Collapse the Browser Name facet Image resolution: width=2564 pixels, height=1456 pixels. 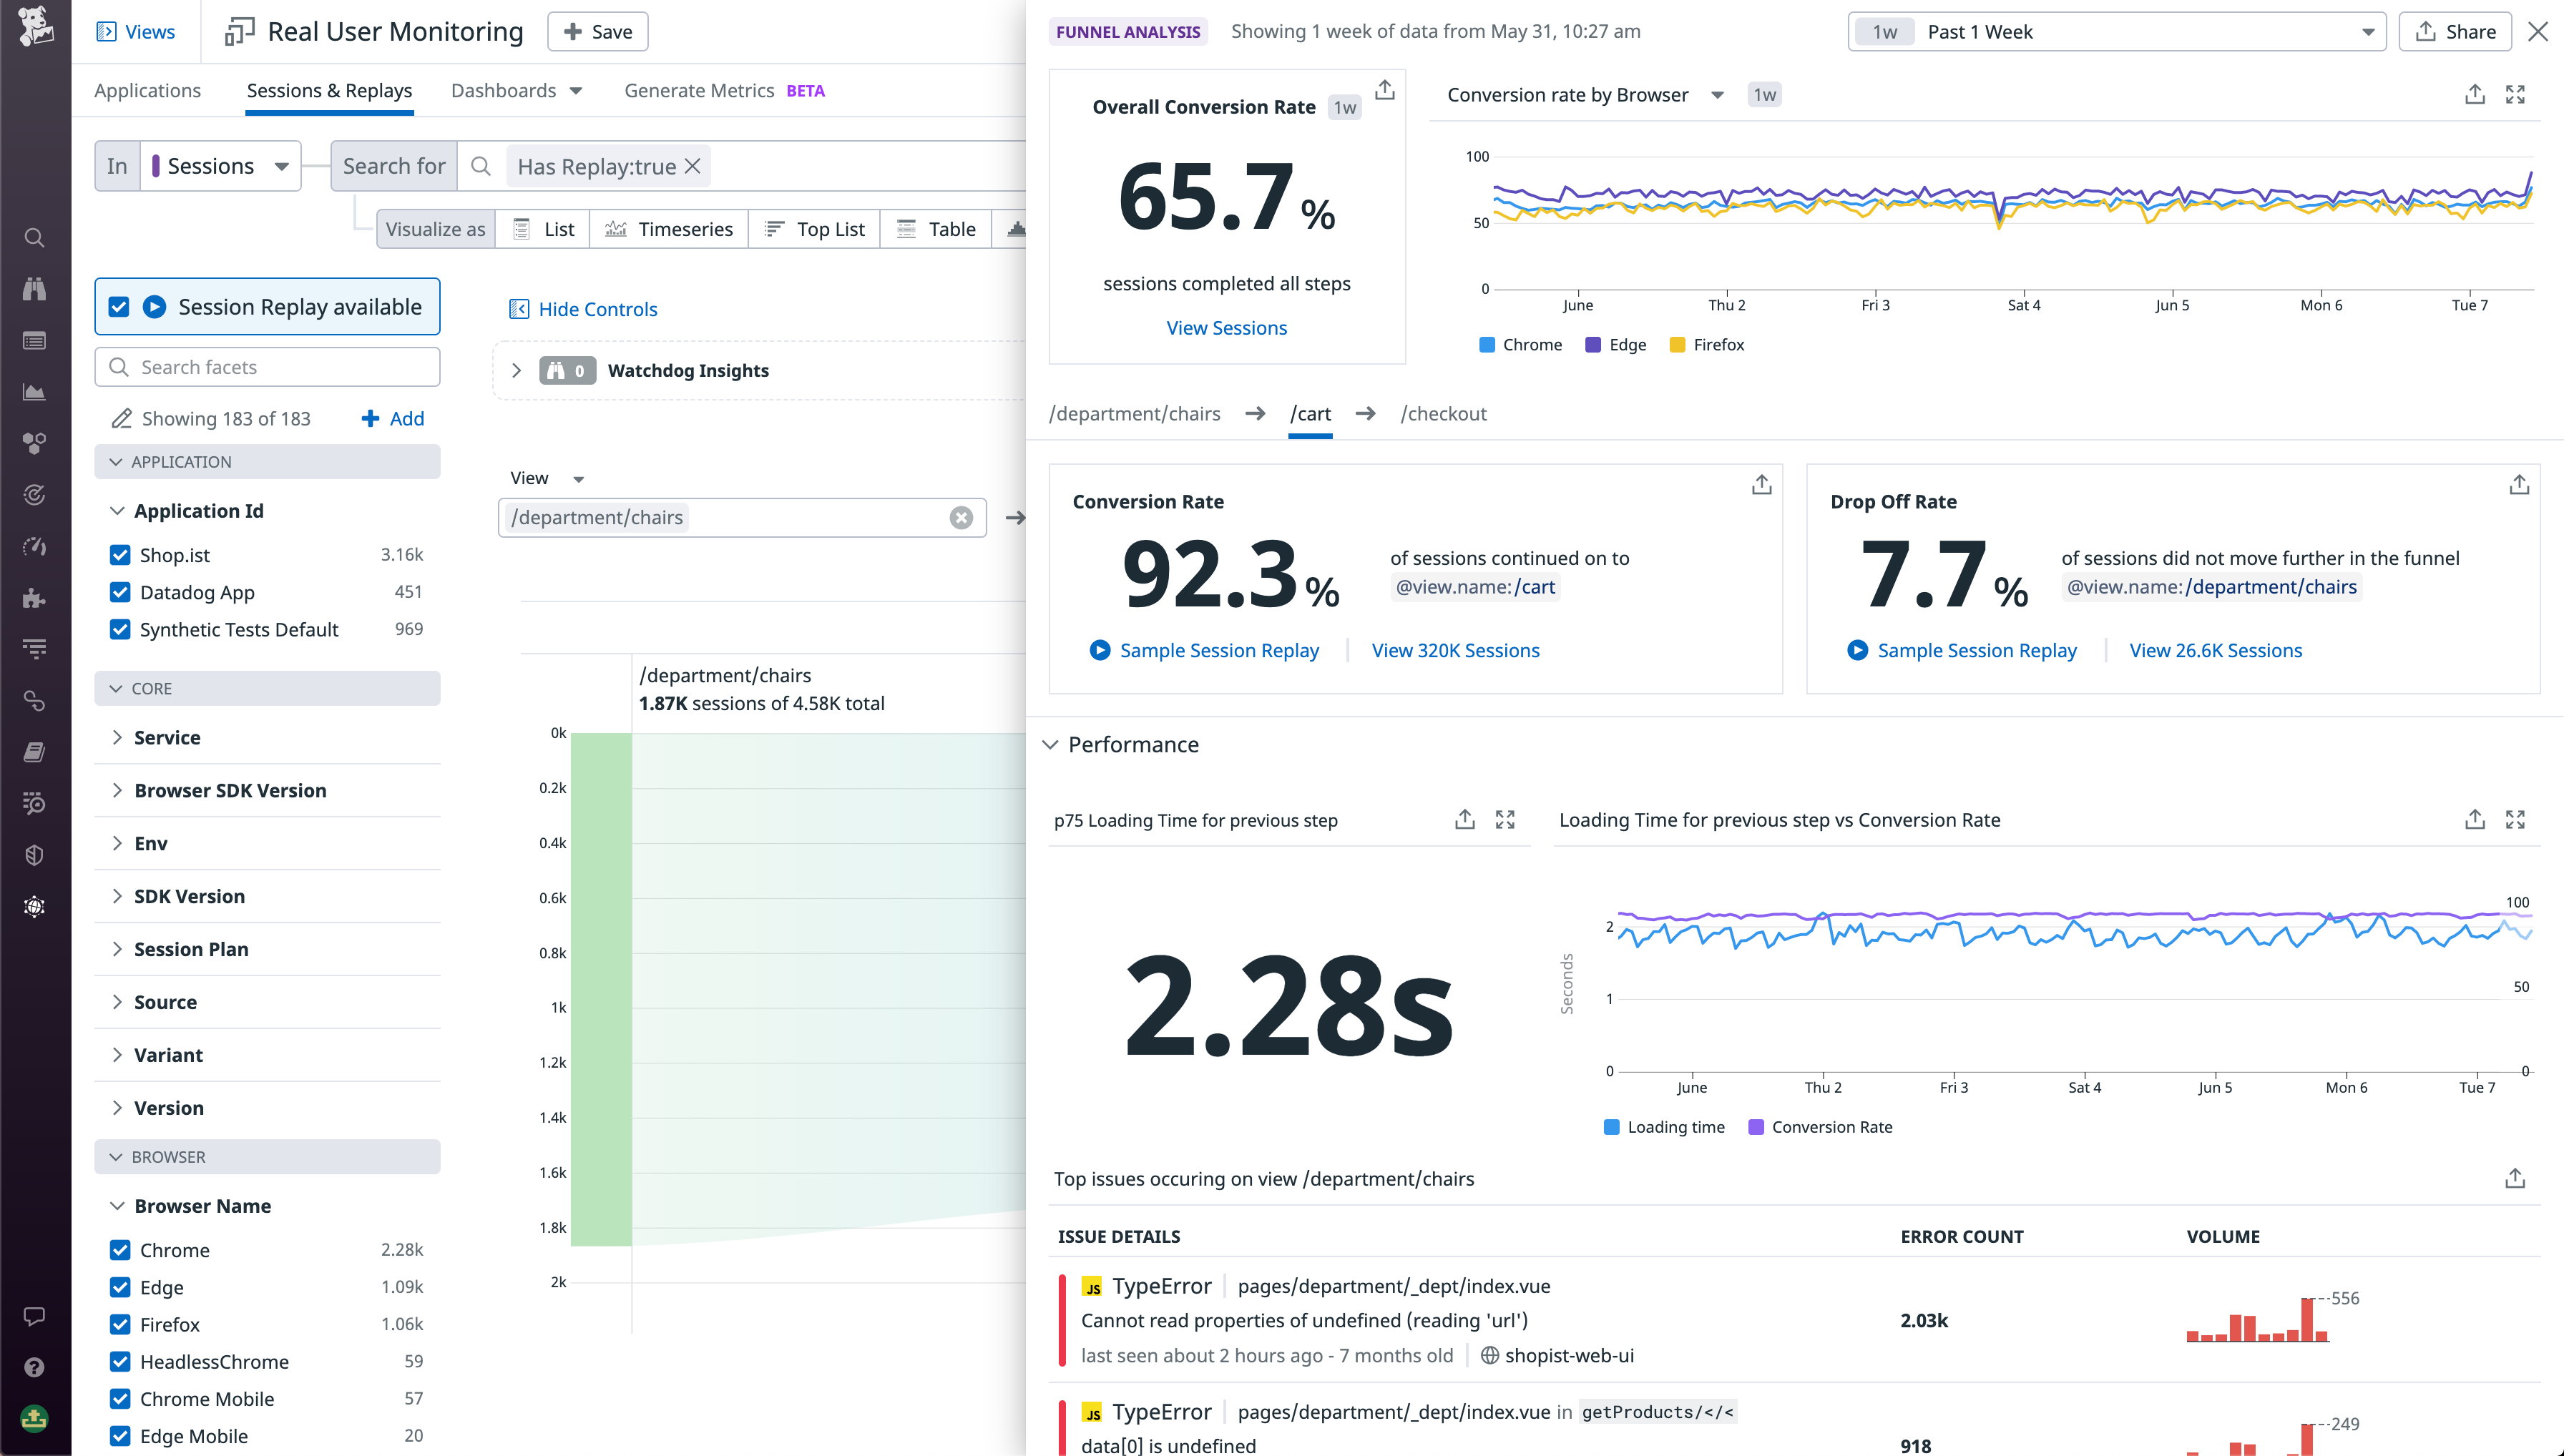(118, 1205)
